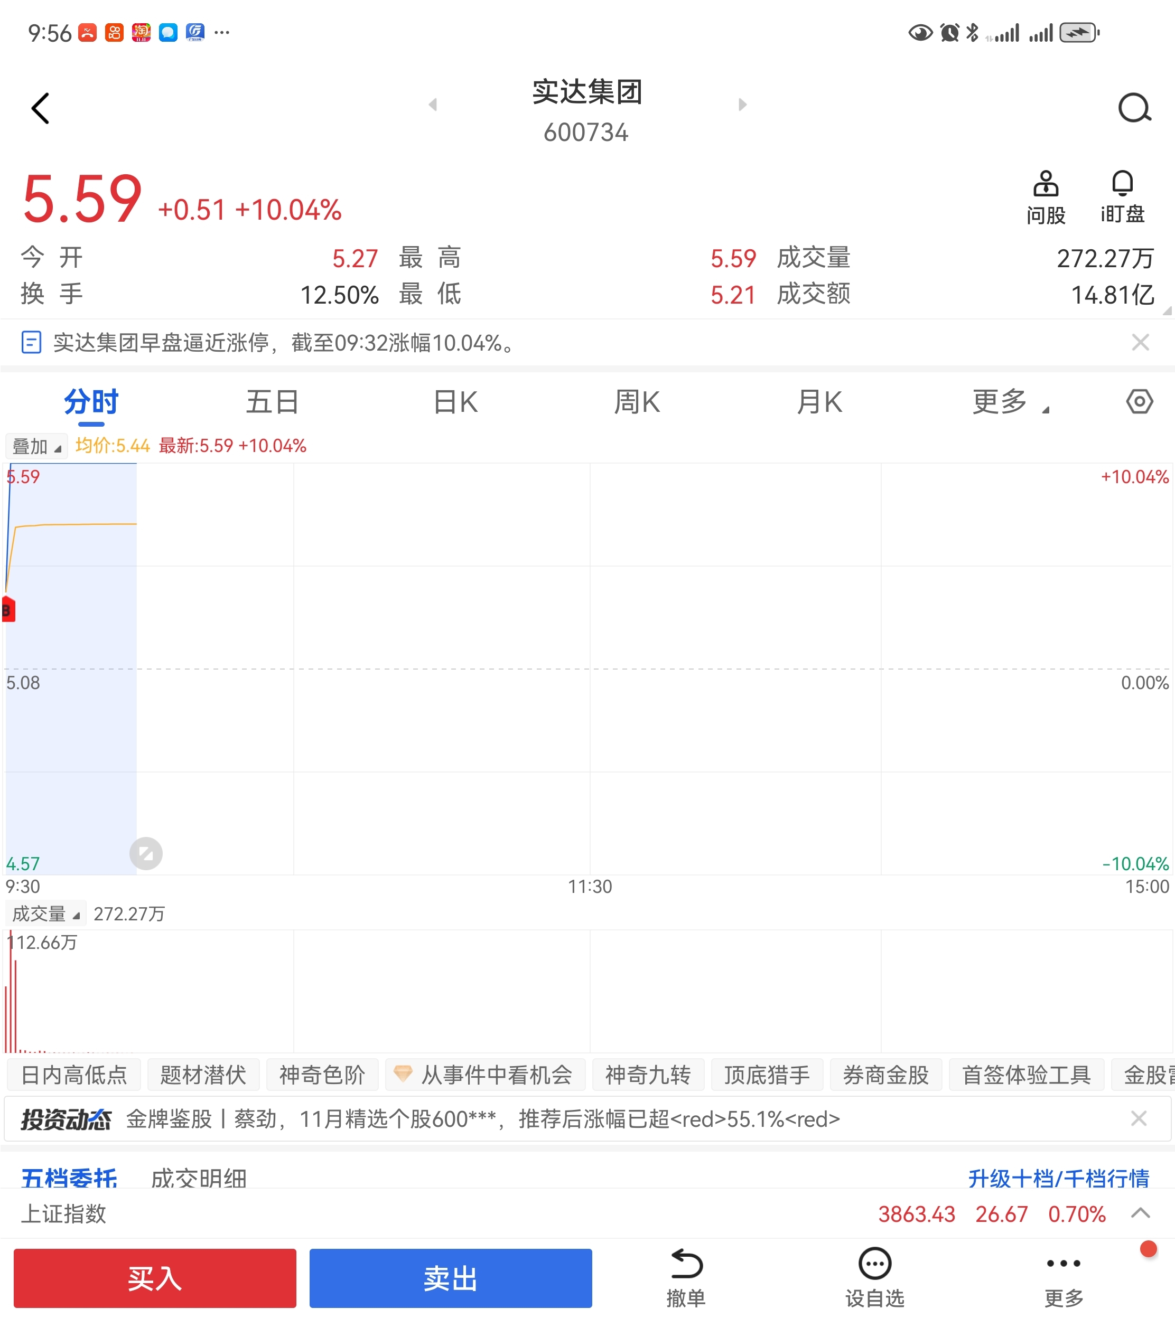Screen dimensions: 1175x1318
Task: Tap the back arrow icon
Action: [40, 108]
